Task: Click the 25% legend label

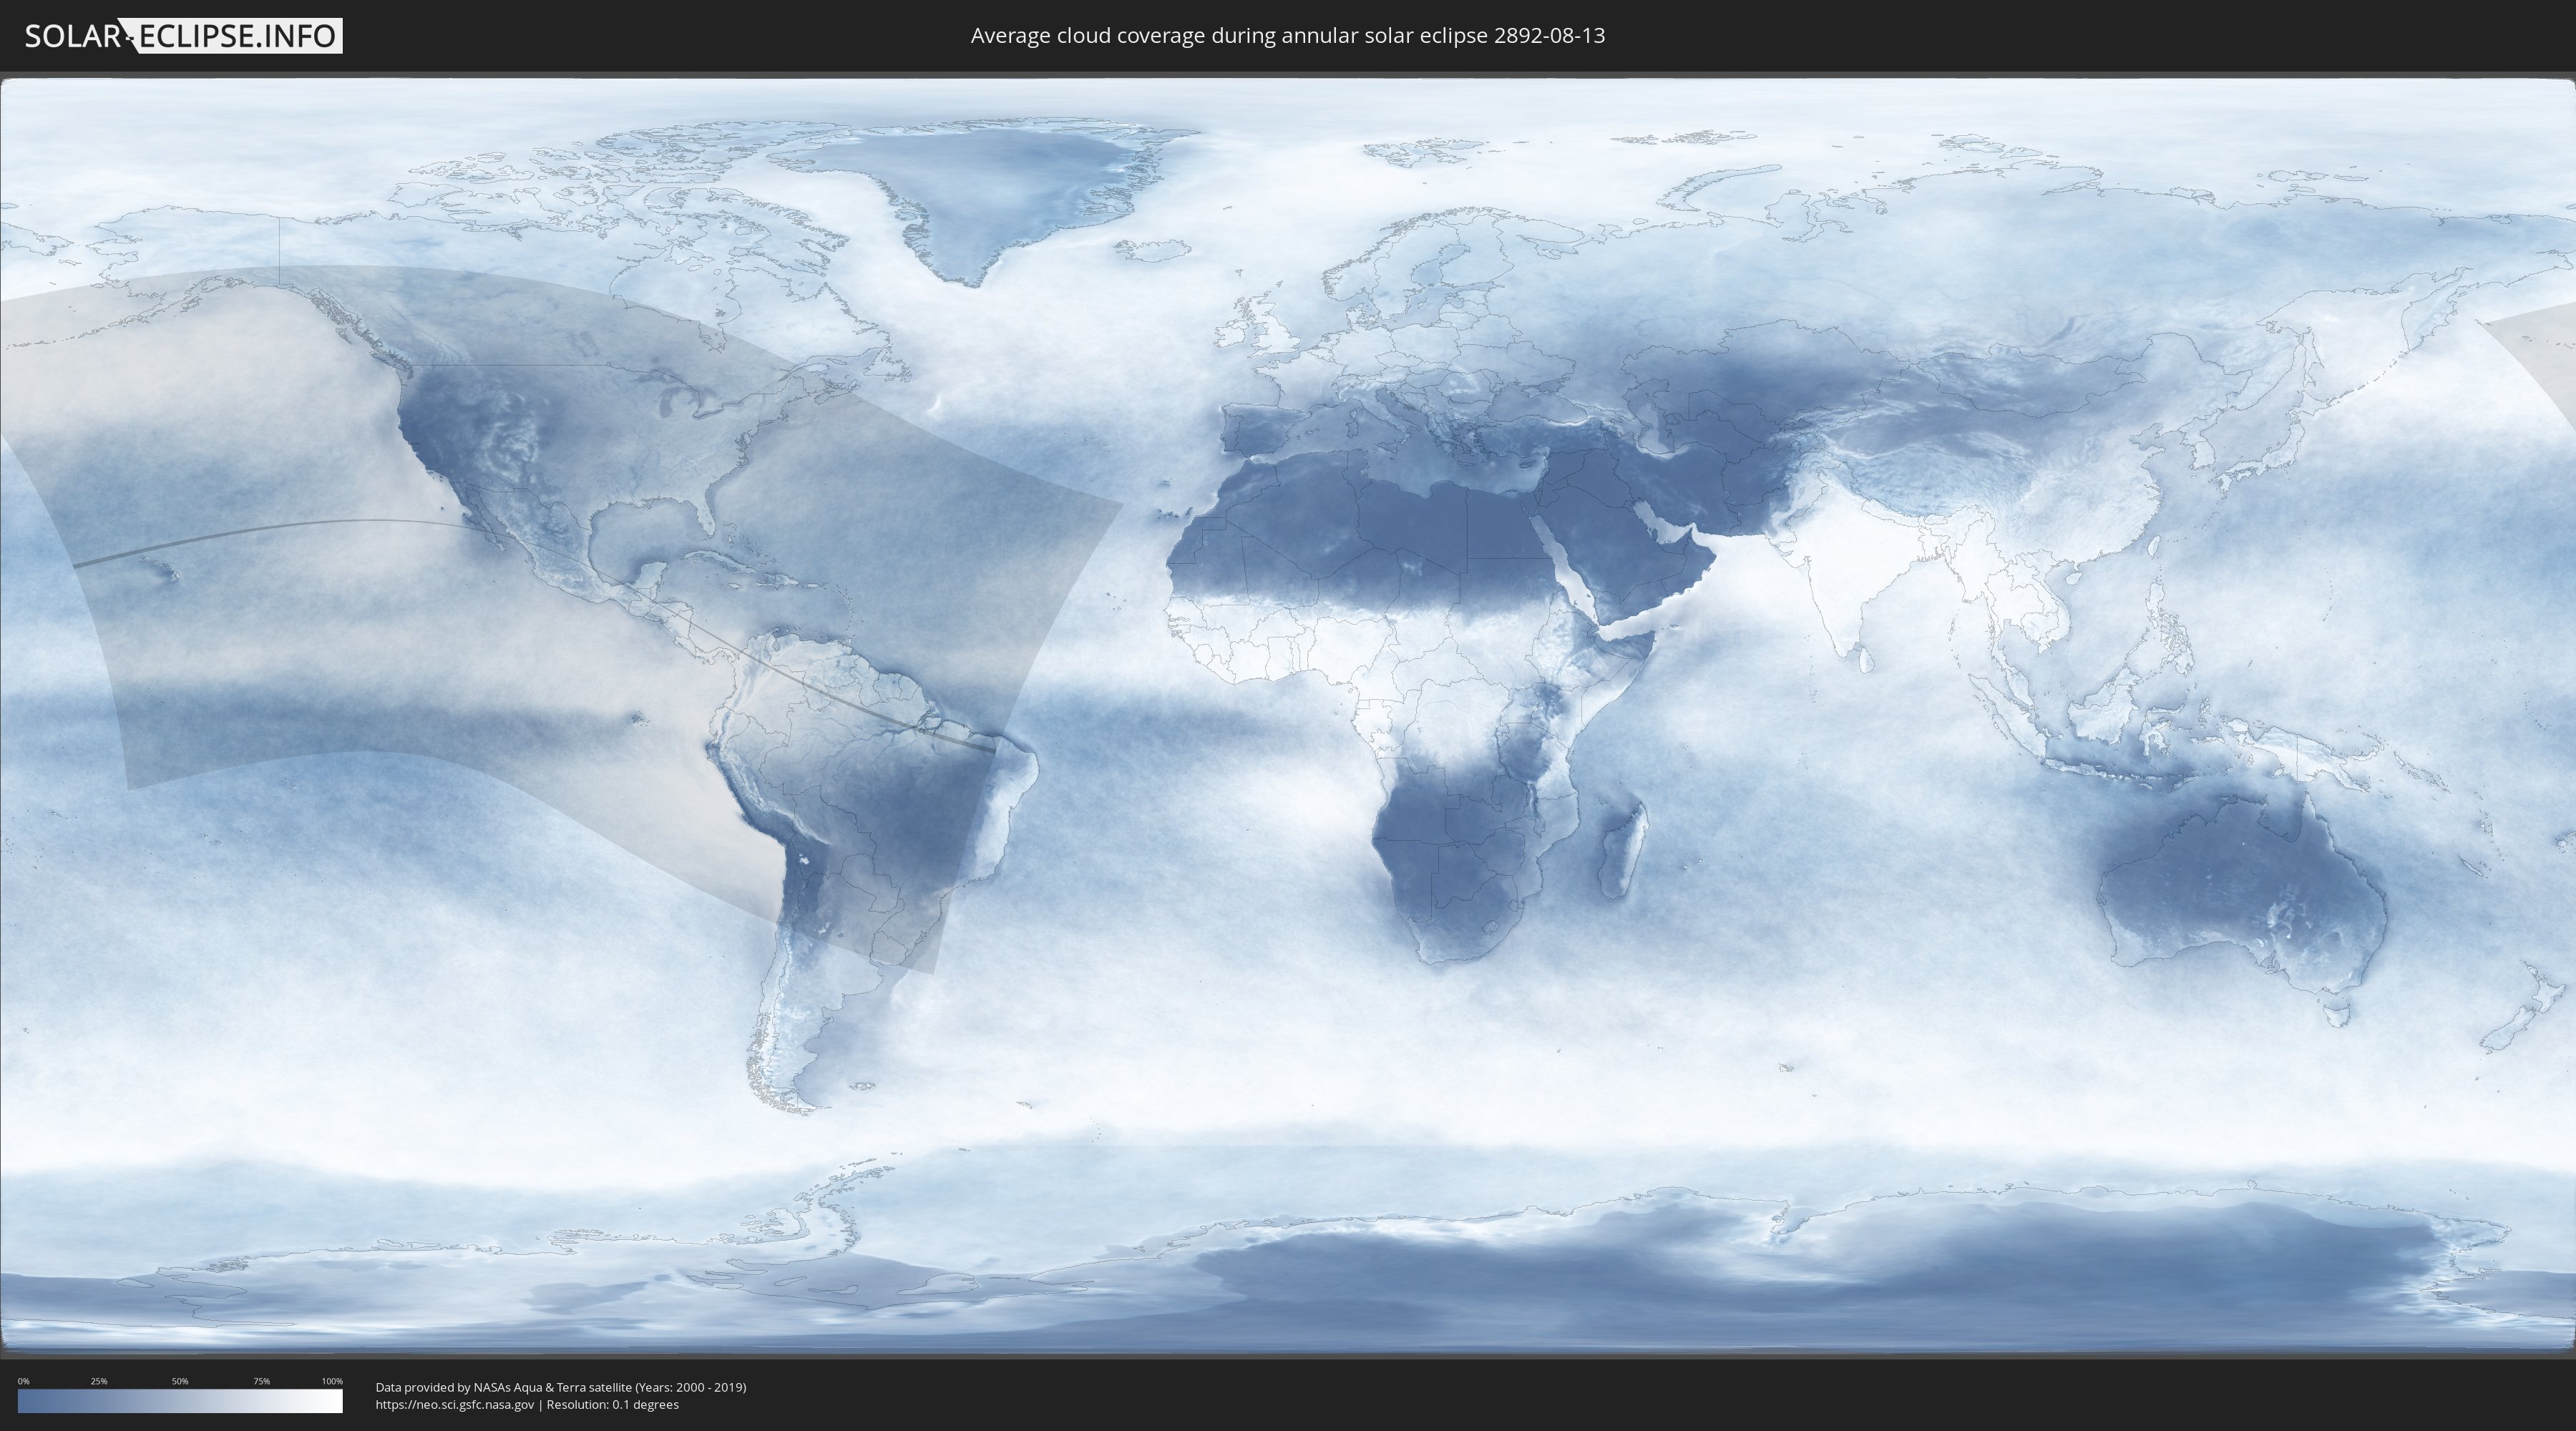Action: (x=99, y=1381)
